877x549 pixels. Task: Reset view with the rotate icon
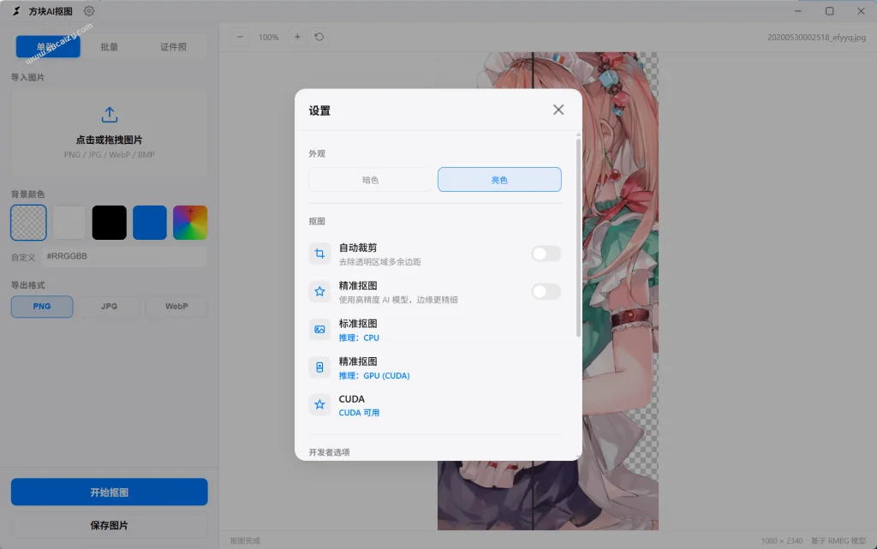click(319, 37)
